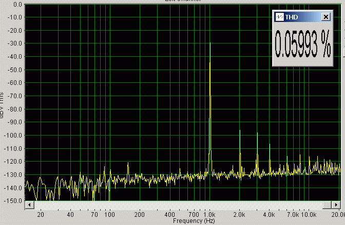The image size is (345, 225).
Task: Click the 2.0k frequency axis label
Action: coord(239,214)
